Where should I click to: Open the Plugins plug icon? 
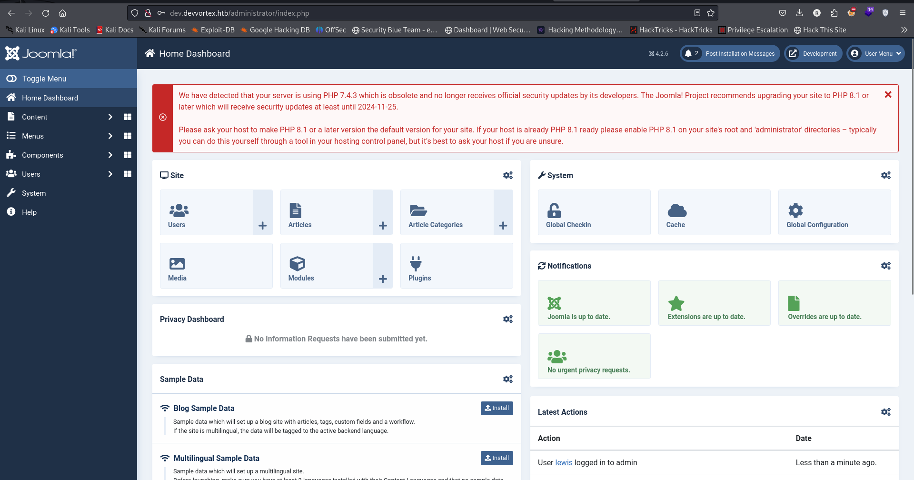pos(416,263)
